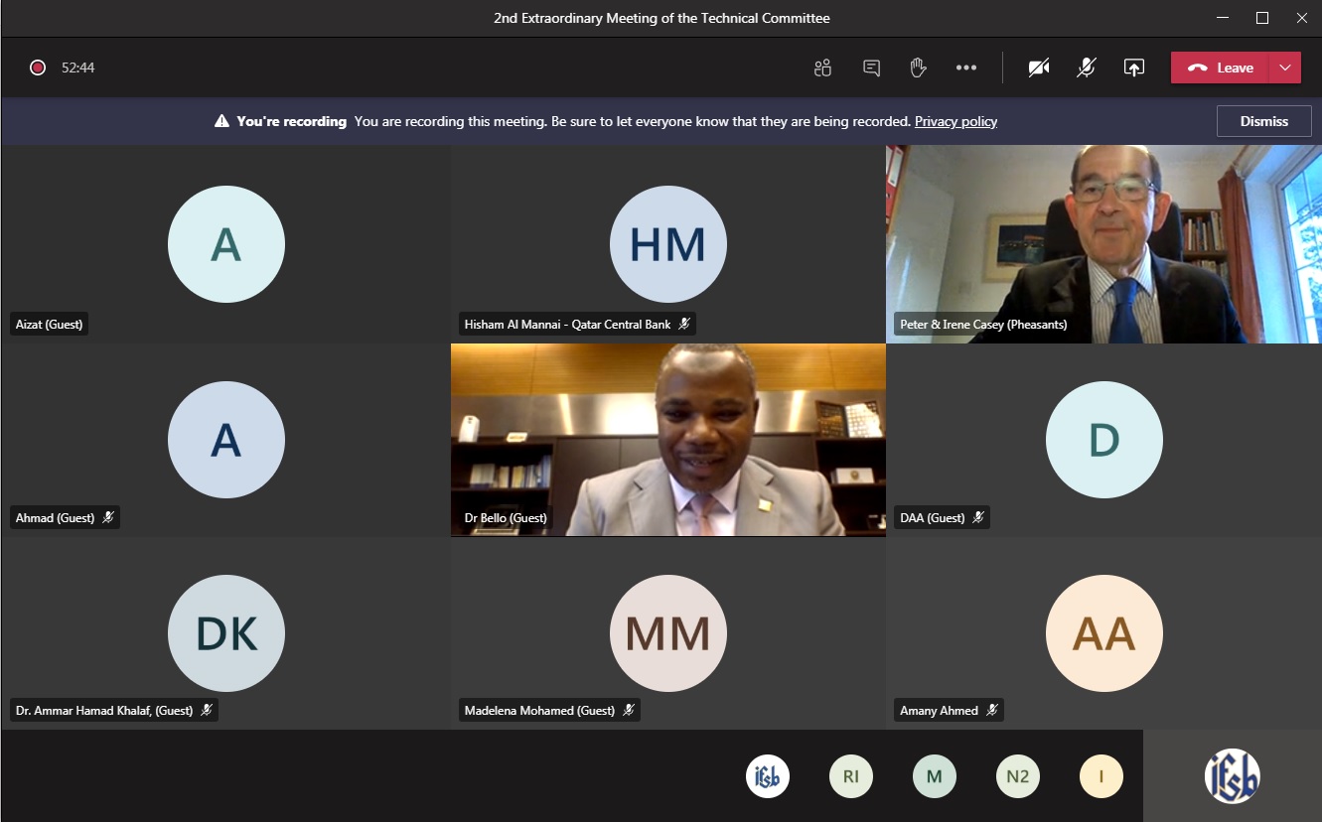The width and height of the screenshot is (1322, 822).
Task: Unmute the microphone
Action: (1087, 68)
